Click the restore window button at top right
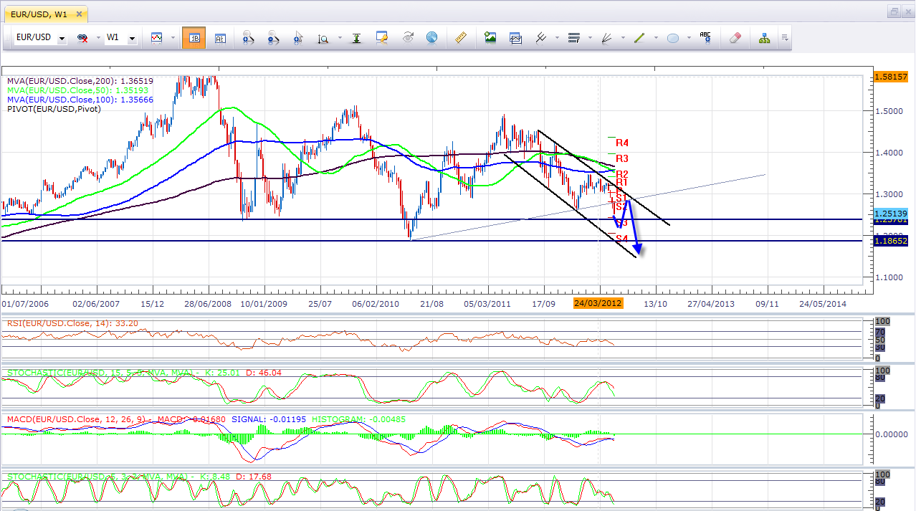This screenshot has height=511, width=916. click(894, 11)
